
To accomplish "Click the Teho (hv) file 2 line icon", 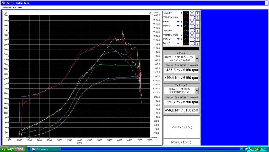I will pyautogui.click(x=187, y=30).
